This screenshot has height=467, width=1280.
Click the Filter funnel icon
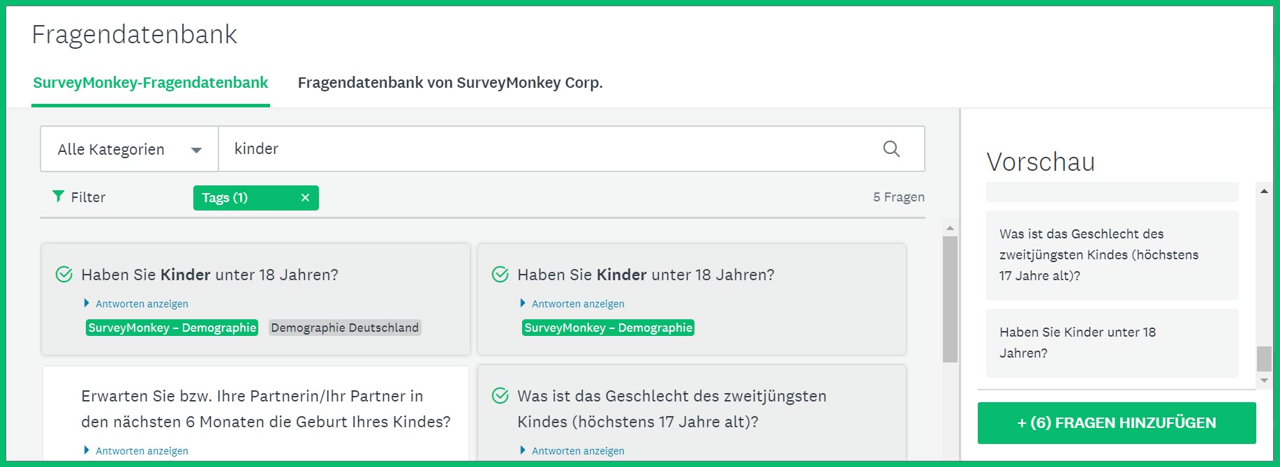tap(59, 197)
